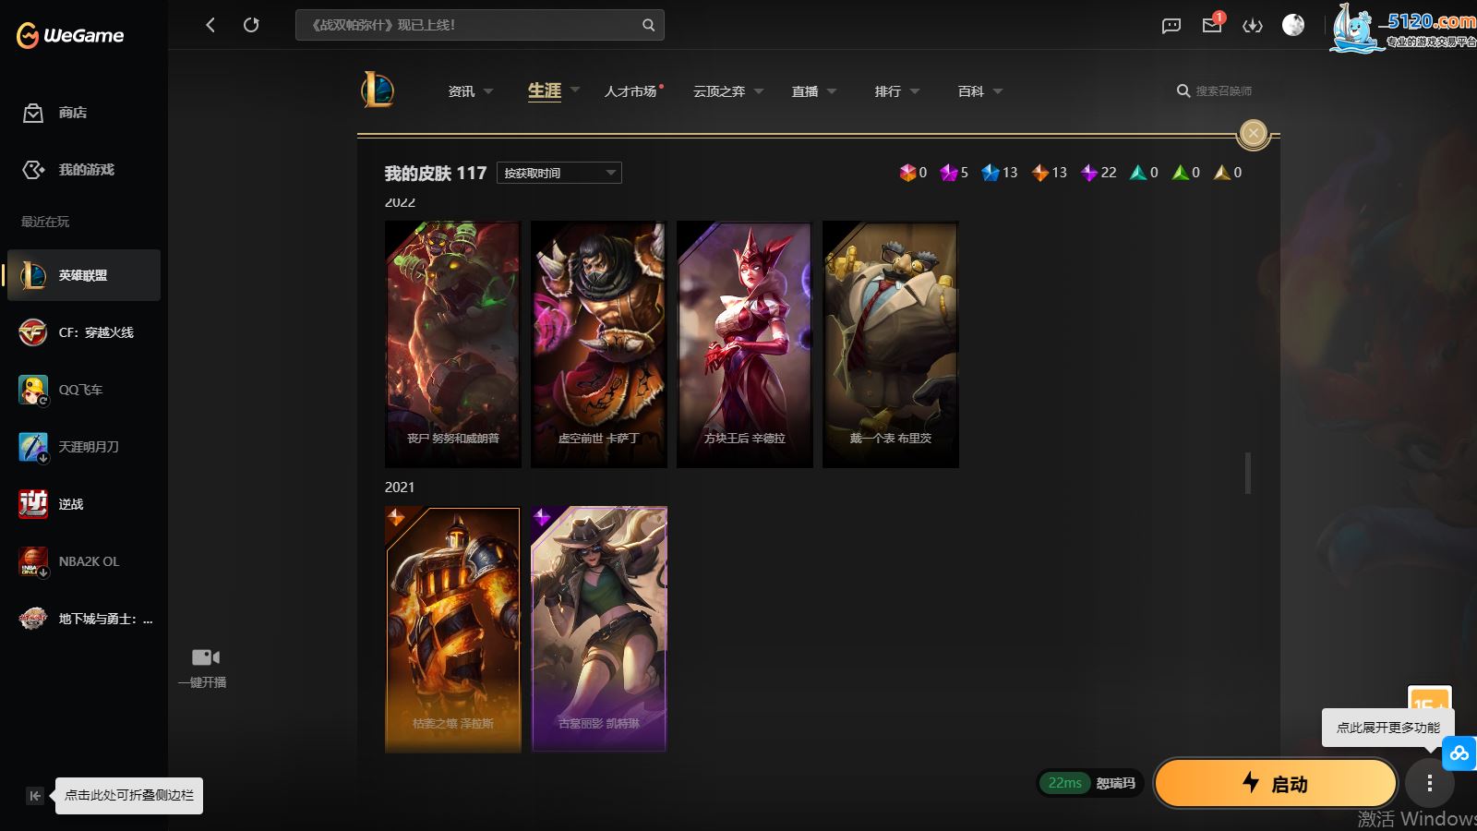The height and width of the screenshot is (831, 1477).
Task: Select NBA2K OL in the recent games
Action: tap(84, 561)
